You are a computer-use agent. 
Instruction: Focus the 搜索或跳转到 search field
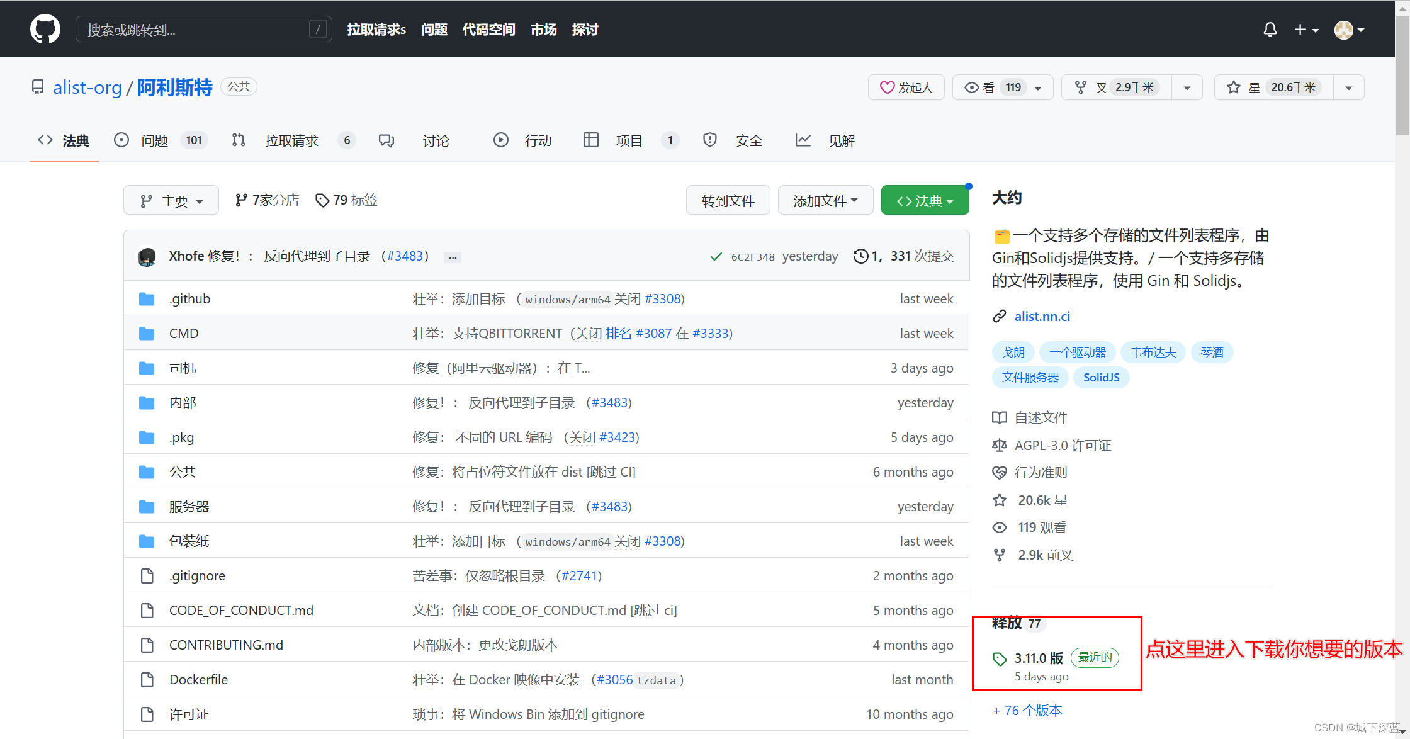(x=204, y=29)
